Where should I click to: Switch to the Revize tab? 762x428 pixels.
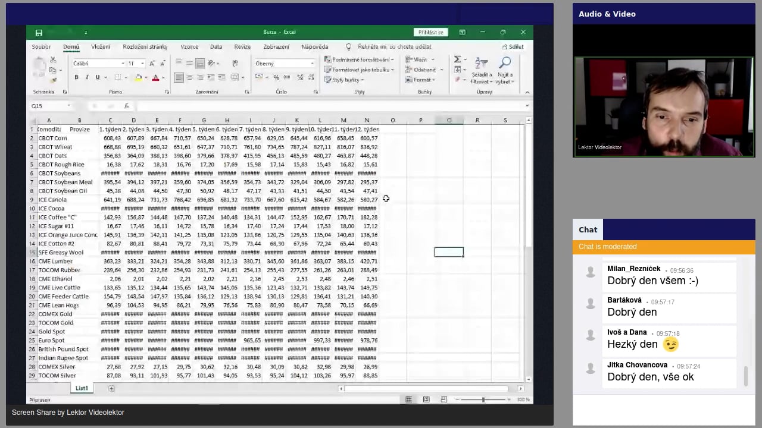point(242,47)
